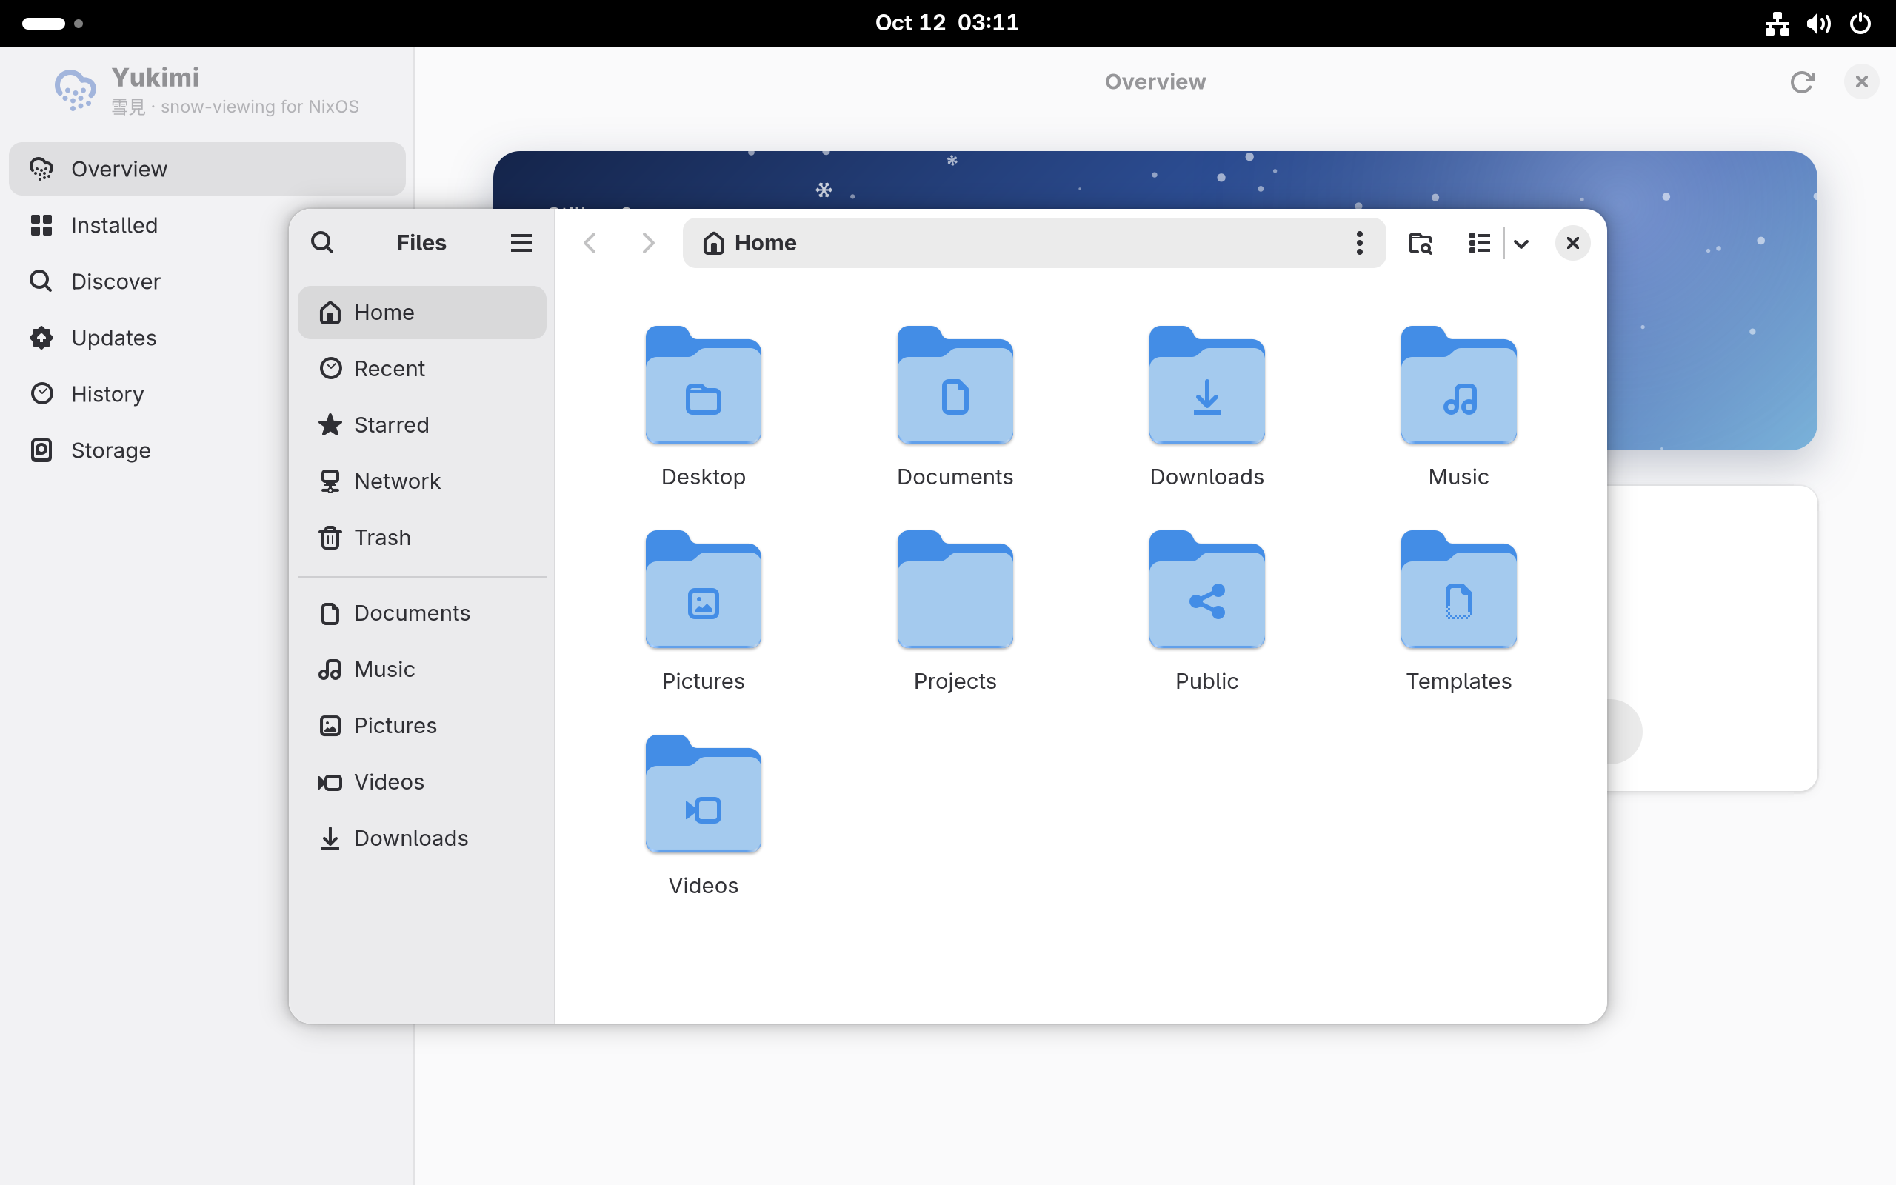Open the three-dot menu in path bar
Screen dimensions: 1896x1185
pyautogui.click(x=1359, y=243)
